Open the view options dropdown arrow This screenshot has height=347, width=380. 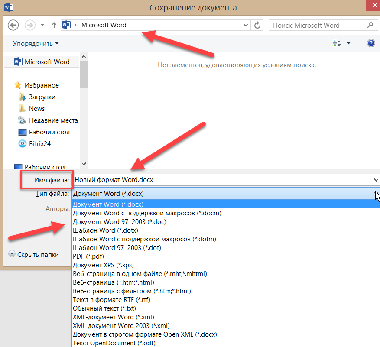coord(348,43)
